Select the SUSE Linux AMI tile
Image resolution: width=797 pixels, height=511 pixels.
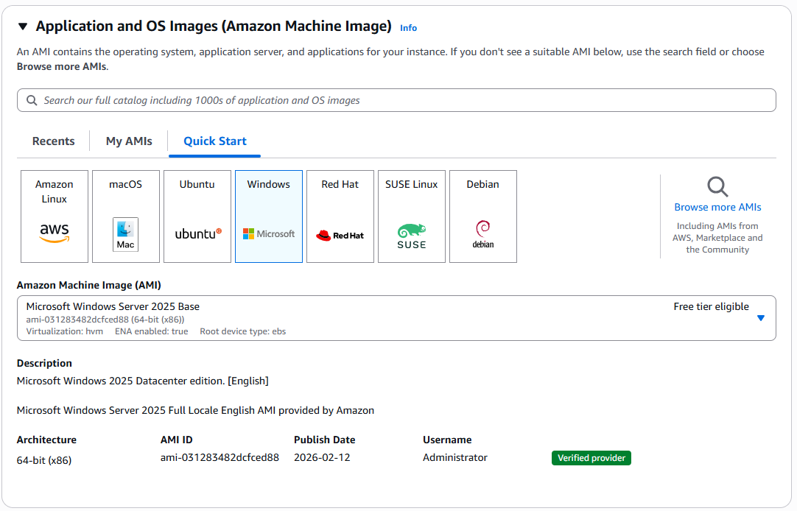click(412, 216)
